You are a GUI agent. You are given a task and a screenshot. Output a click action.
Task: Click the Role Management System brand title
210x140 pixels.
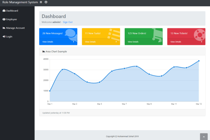(20, 2)
